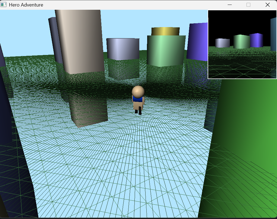Image resolution: width=277 pixels, height=219 pixels.
Task: Click the Hero Adventure title text
Action: [26, 5]
